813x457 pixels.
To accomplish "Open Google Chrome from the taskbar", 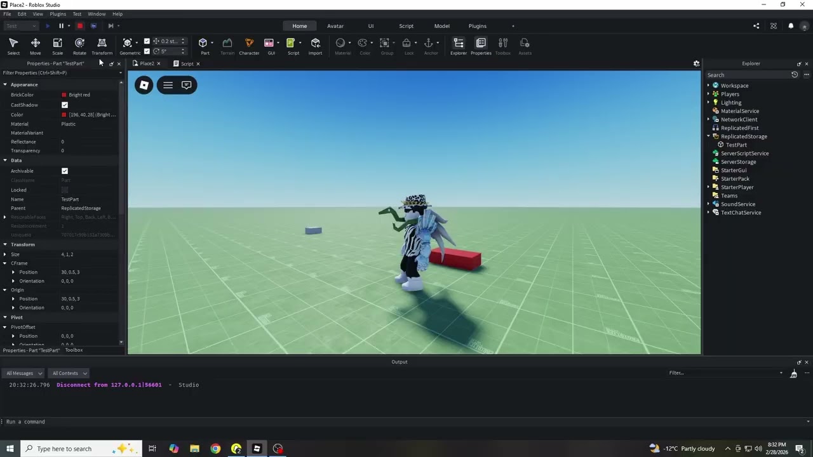I will (x=215, y=449).
